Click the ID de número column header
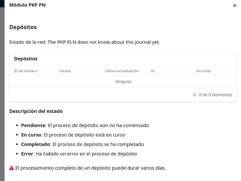This screenshot has height=181, width=241. [x=25, y=71]
